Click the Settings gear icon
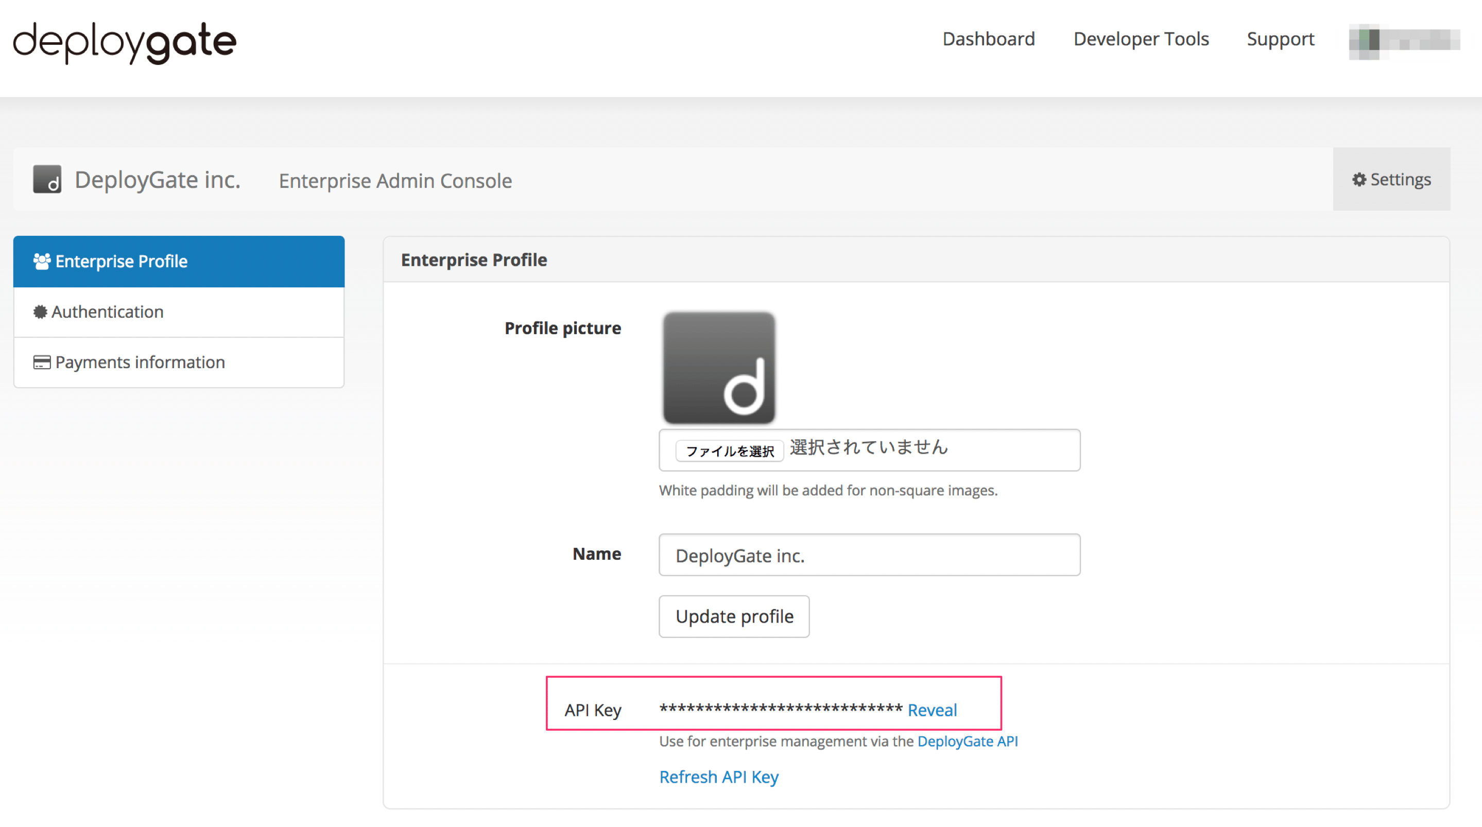 pyautogui.click(x=1358, y=180)
